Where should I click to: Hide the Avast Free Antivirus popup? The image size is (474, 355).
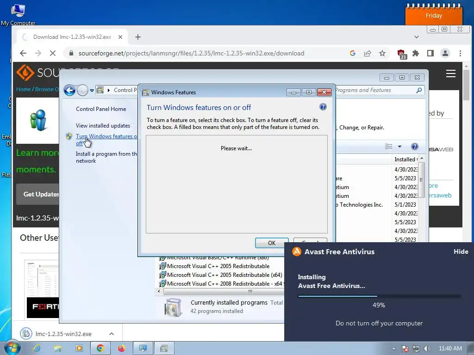point(461,251)
